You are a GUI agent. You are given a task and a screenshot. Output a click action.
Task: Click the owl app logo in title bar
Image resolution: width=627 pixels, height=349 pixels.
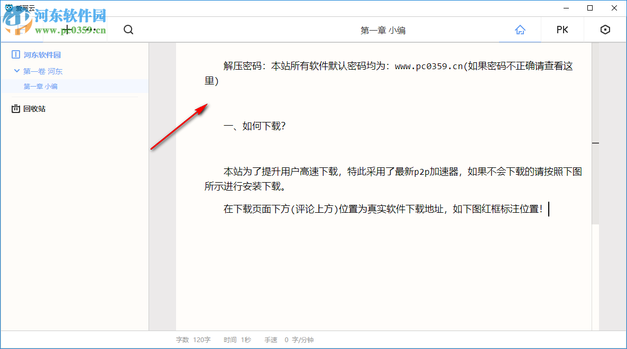(x=7, y=8)
